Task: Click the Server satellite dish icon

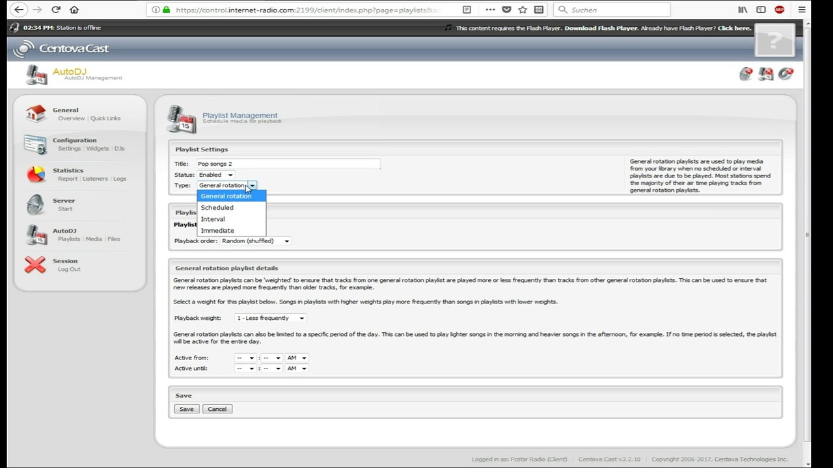Action: point(36,205)
